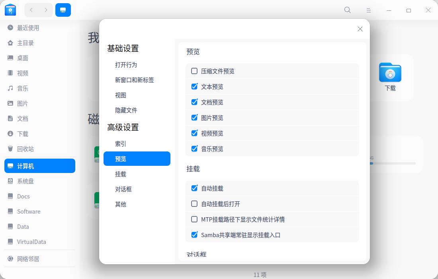Open the 下载 folder thumbnail
Image resolution: width=438 pixels, height=279 pixels.
[x=390, y=73]
